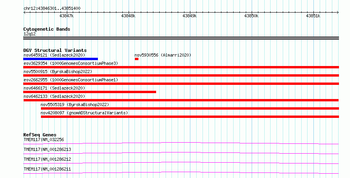Open nsv5930556 (Almarri2020) label

163,55
